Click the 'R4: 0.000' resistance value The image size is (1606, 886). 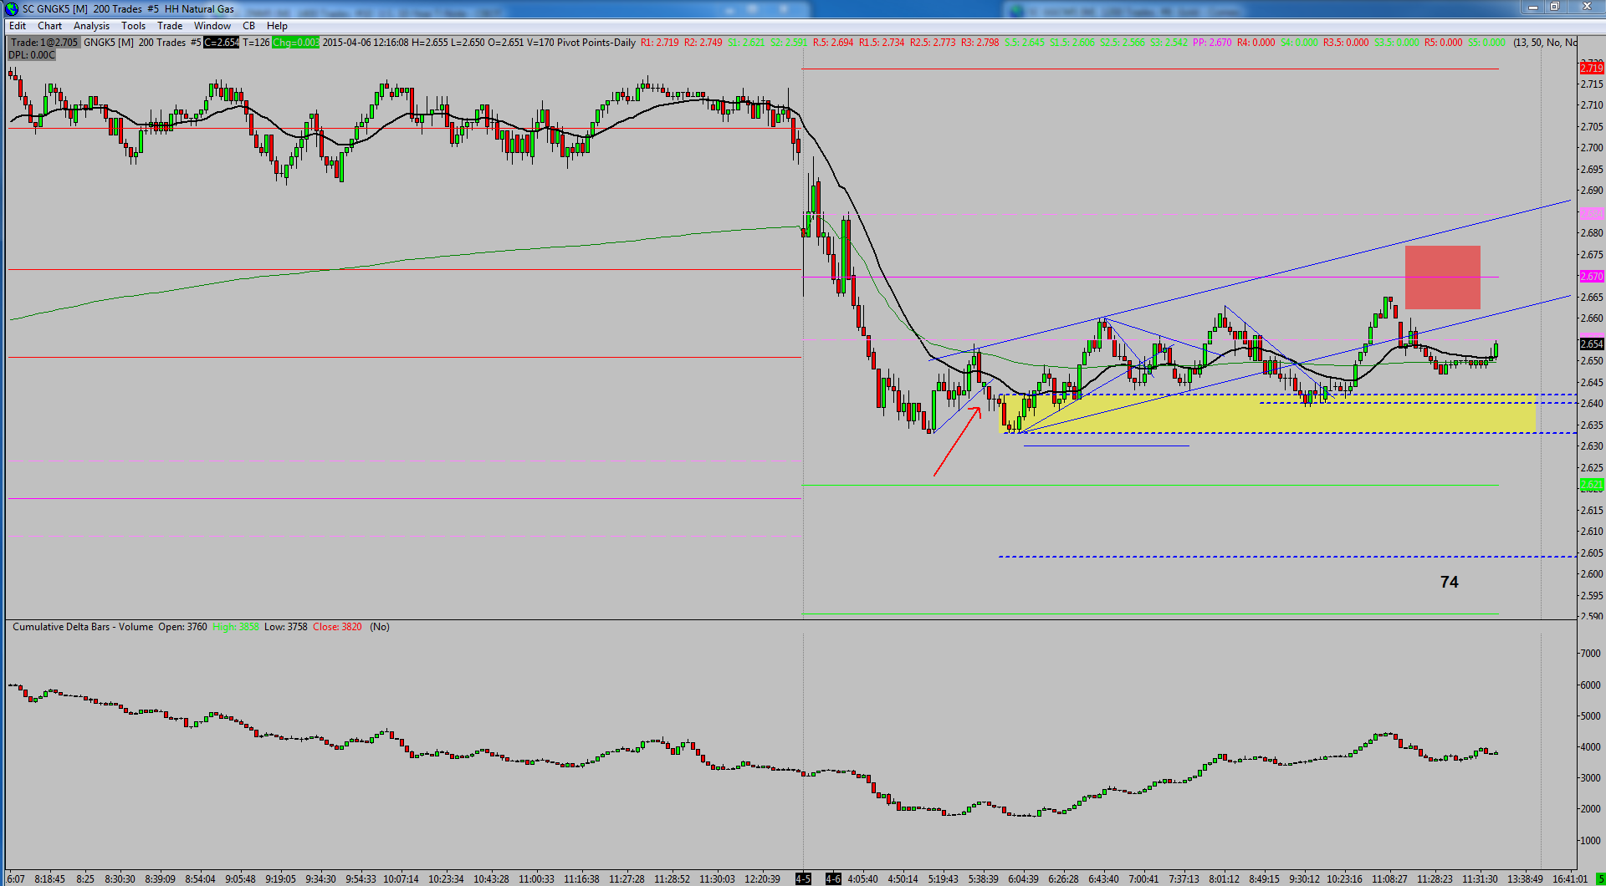click(x=1256, y=43)
